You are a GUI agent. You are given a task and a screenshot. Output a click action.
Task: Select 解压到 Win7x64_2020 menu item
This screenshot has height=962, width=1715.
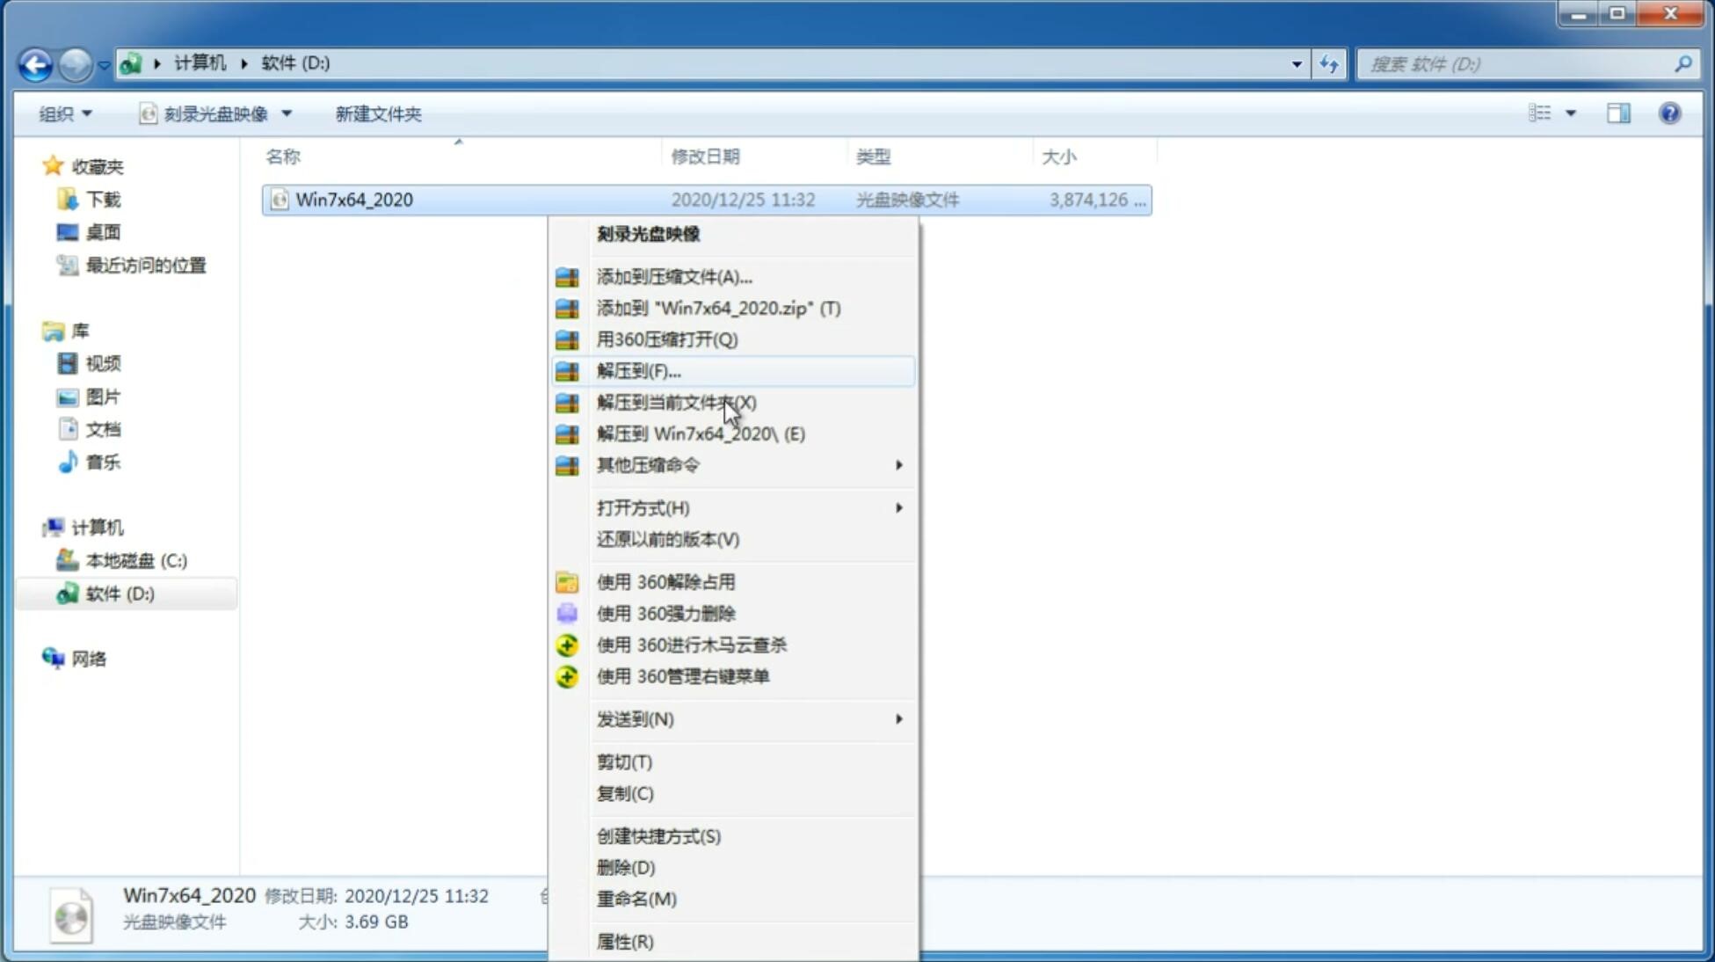point(700,433)
